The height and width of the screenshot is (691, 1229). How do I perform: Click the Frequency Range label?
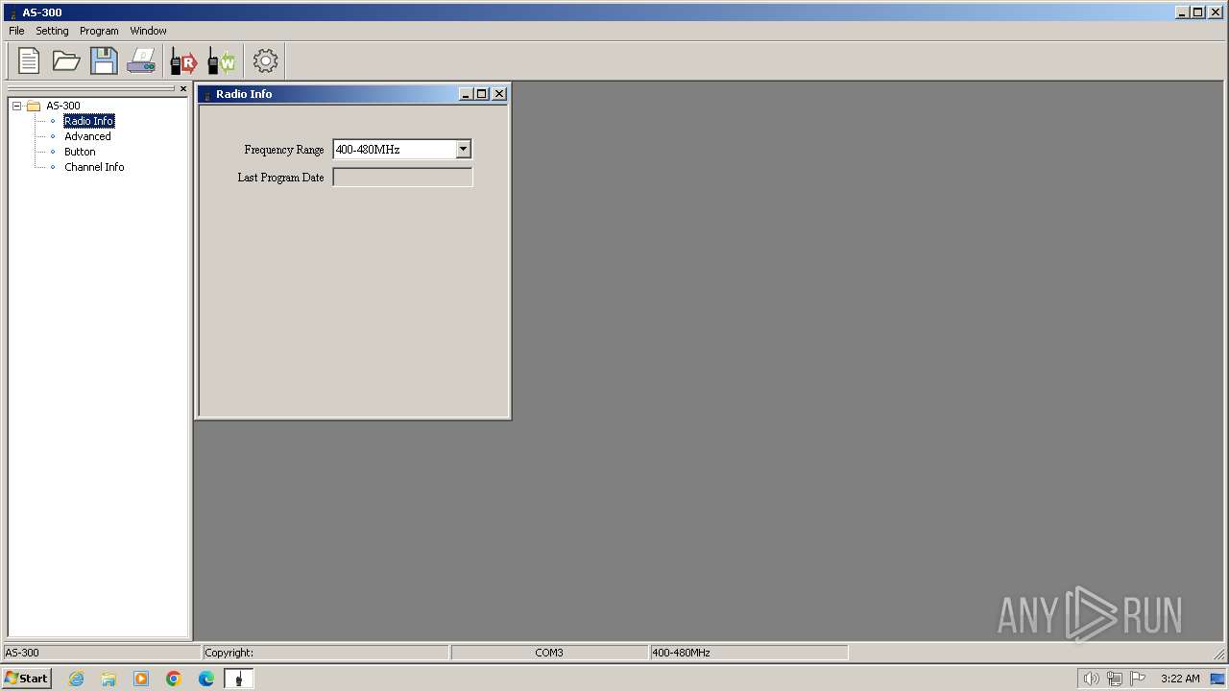pos(284,150)
